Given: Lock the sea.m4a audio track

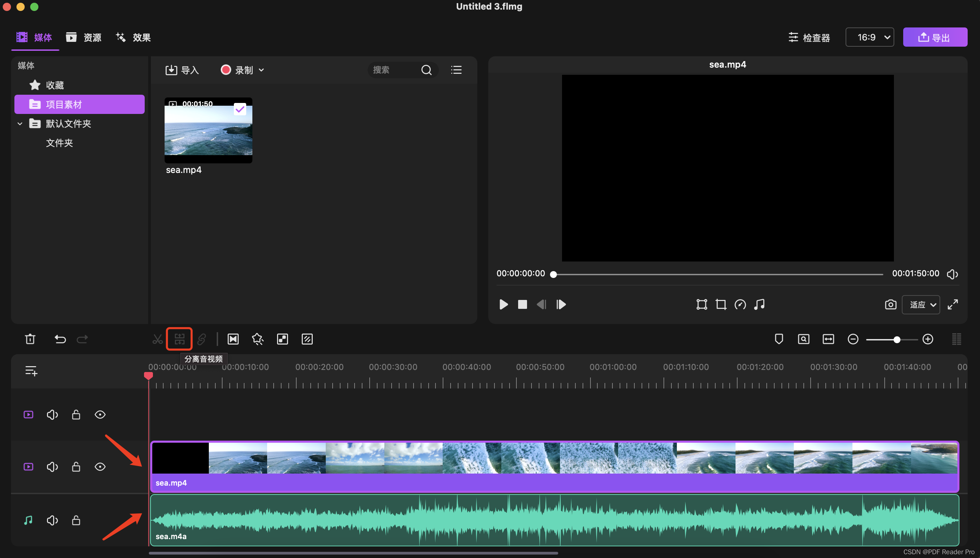Looking at the screenshot, I should pyautogui.click(x=76, y=521).
